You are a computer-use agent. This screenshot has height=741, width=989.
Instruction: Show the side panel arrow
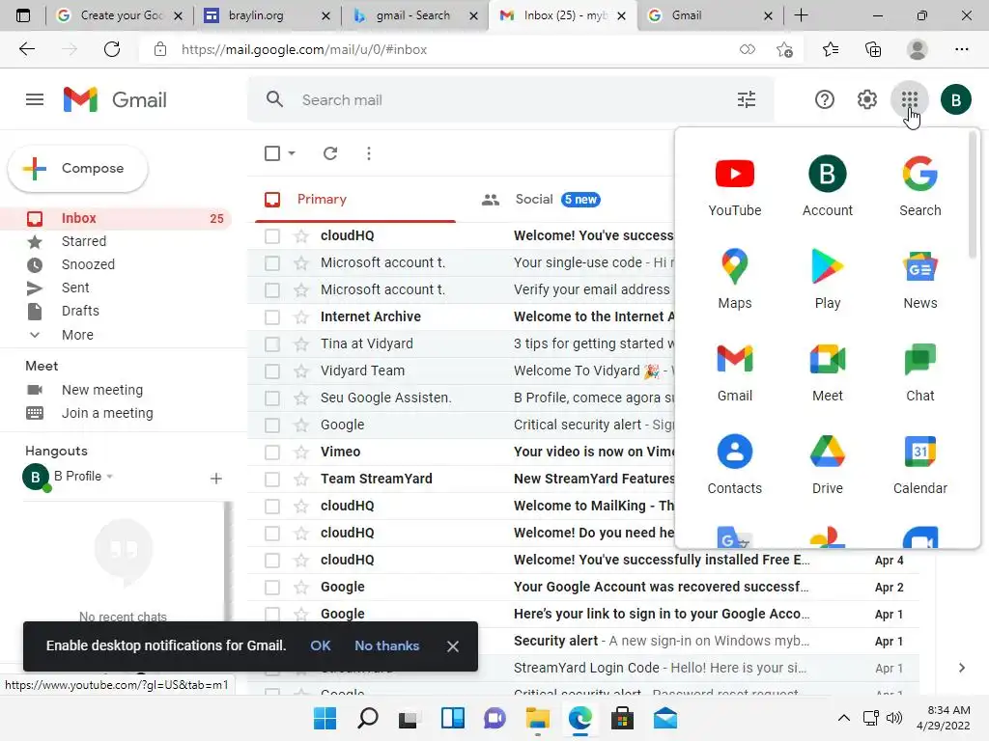coord(961,668)
